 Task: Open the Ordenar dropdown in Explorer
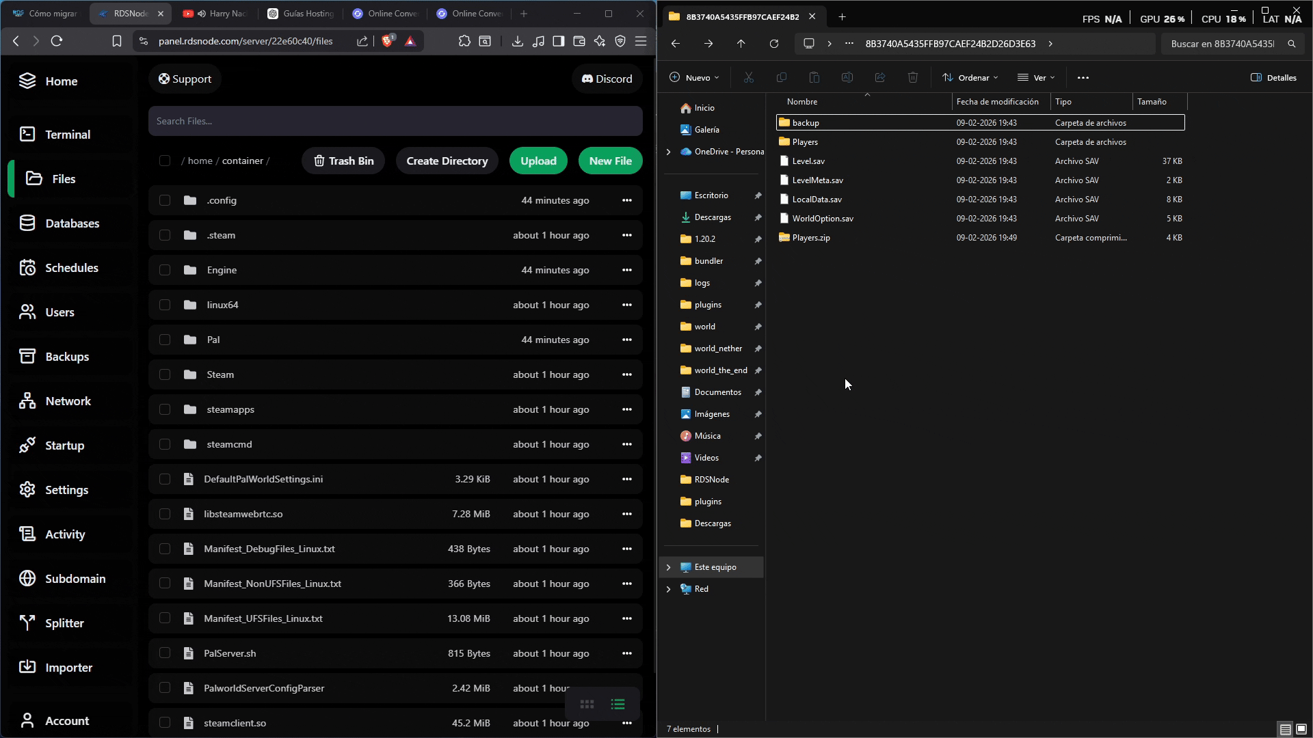[970, 78]
